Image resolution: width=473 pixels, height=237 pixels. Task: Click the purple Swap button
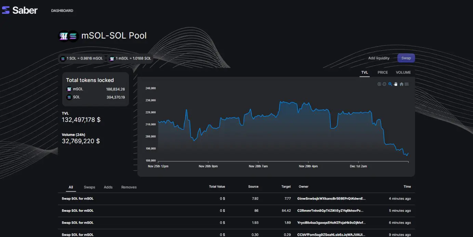click(406, 58)
